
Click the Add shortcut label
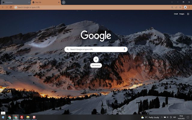[x=96, y=65]
